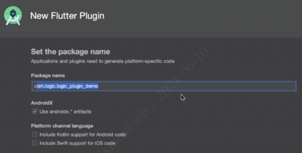Click the "New Flutter Plugin" dialog title
Viewport: 302px width, 153px height.
coord(67,16)
